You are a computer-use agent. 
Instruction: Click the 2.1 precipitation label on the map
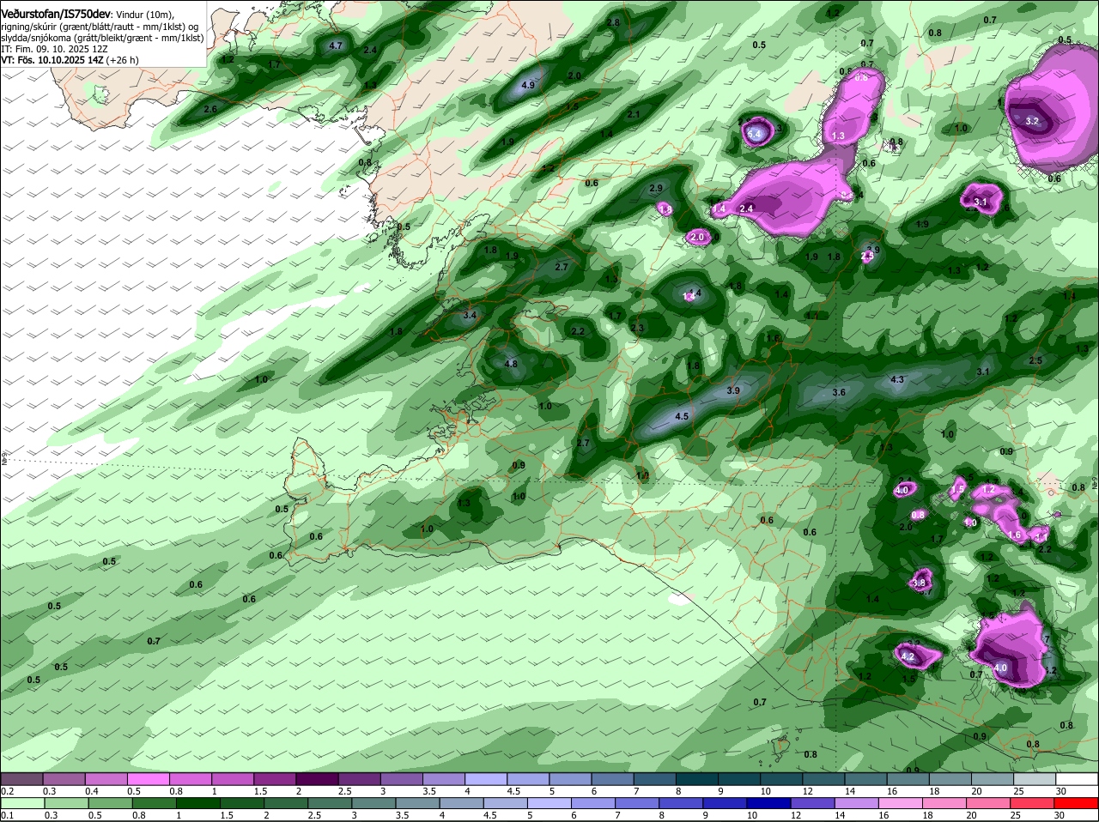pos(634,114)
